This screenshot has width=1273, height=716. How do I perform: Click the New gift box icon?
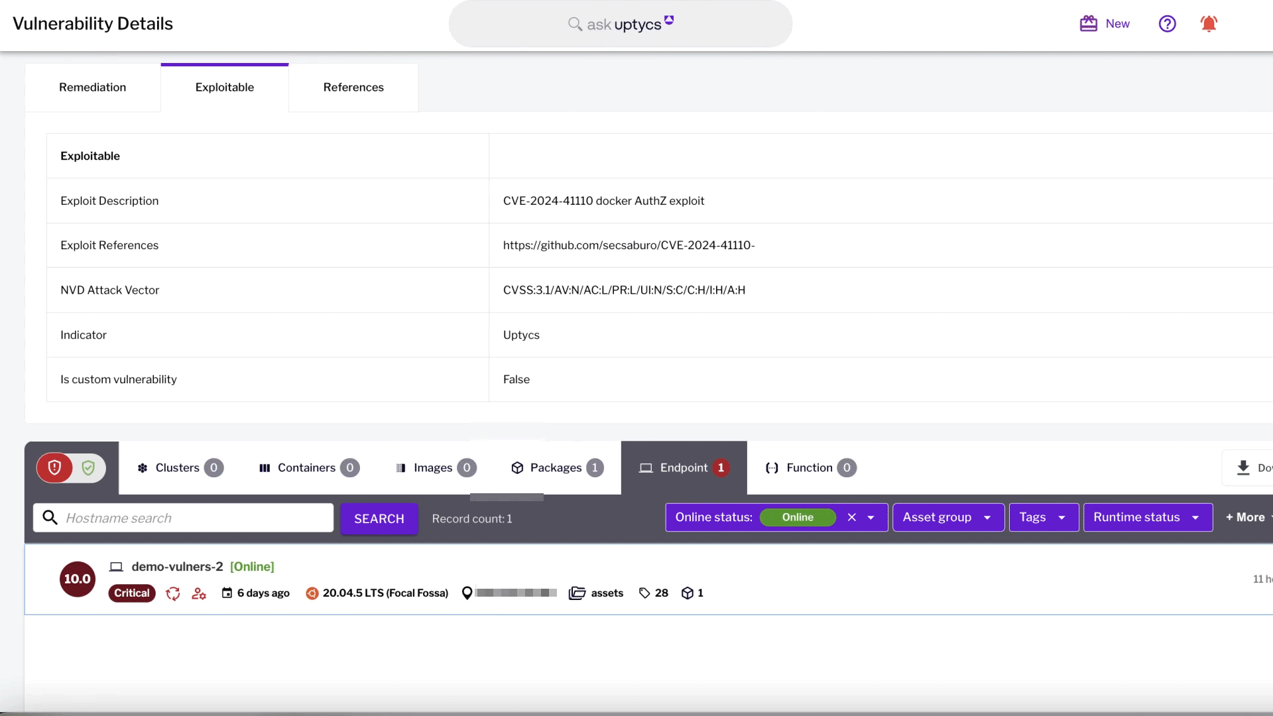tap(1089, 24)
